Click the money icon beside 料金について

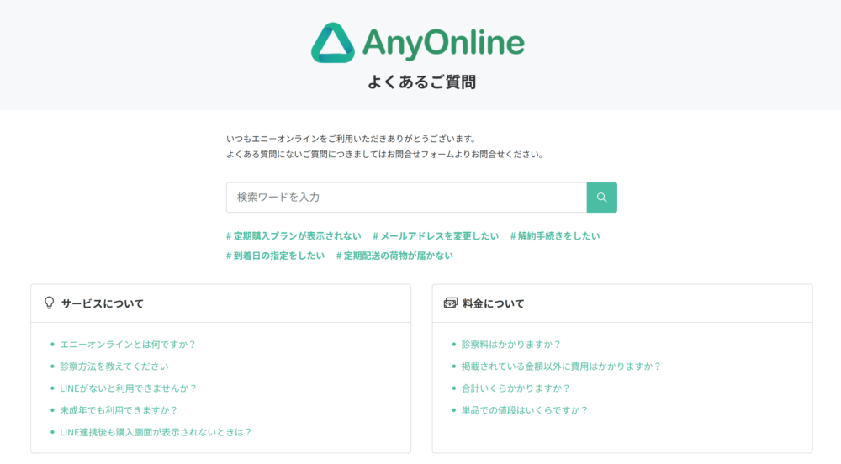pyautogui.click(x=451, y=303)
